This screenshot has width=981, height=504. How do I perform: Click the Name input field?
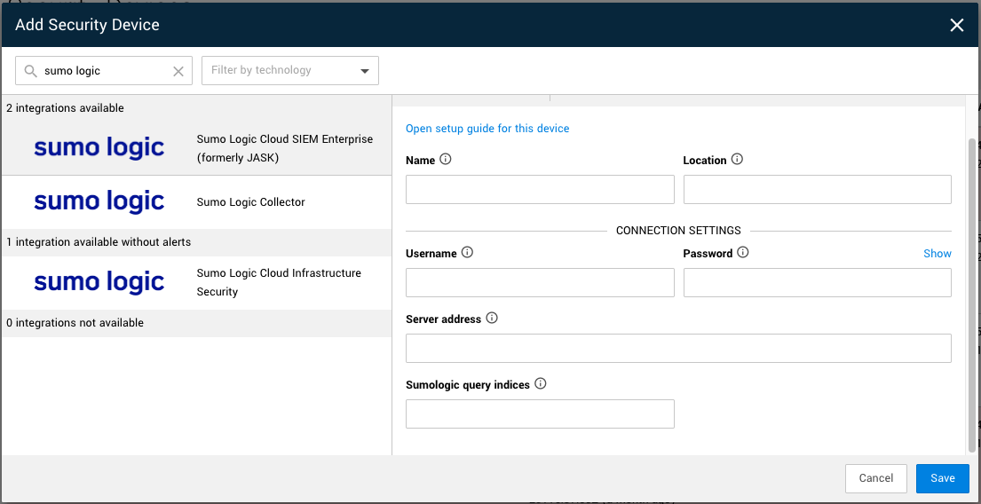pos(540,190)
